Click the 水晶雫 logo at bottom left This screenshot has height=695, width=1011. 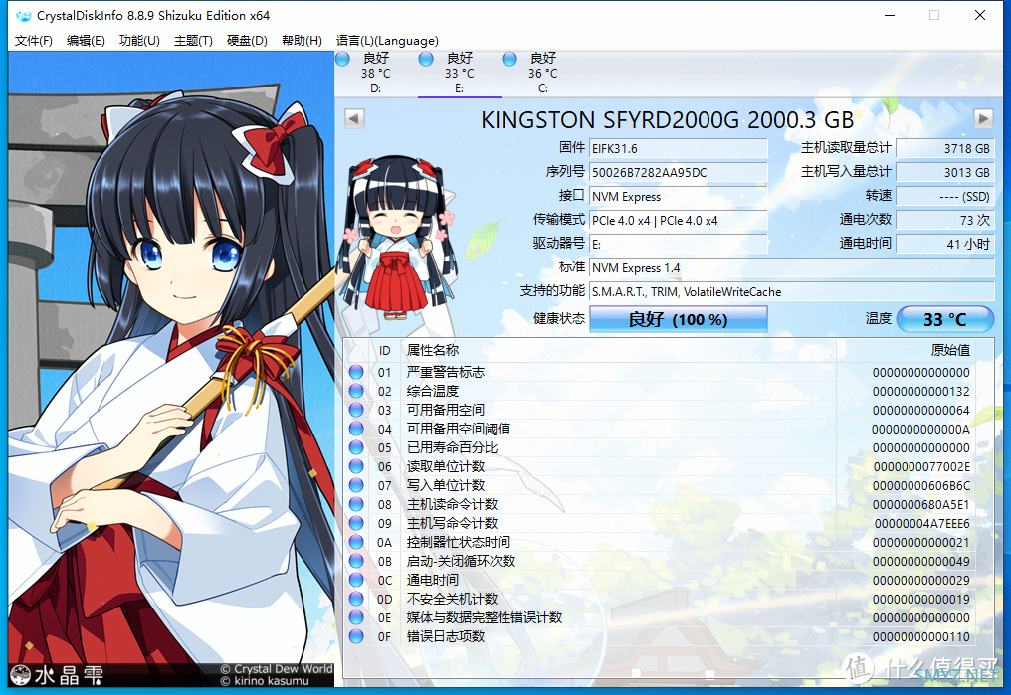point(57,675)
